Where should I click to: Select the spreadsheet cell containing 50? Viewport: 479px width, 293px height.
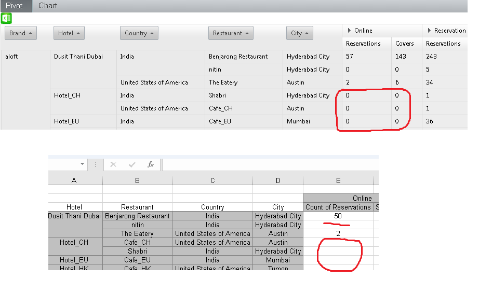click(x=338, y=216)
